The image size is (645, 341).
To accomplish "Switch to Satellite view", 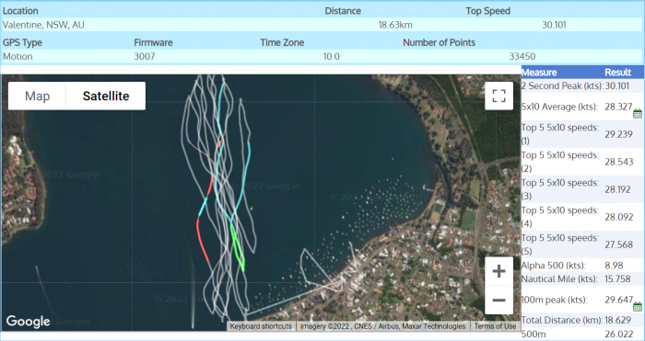I will [106, 96].
